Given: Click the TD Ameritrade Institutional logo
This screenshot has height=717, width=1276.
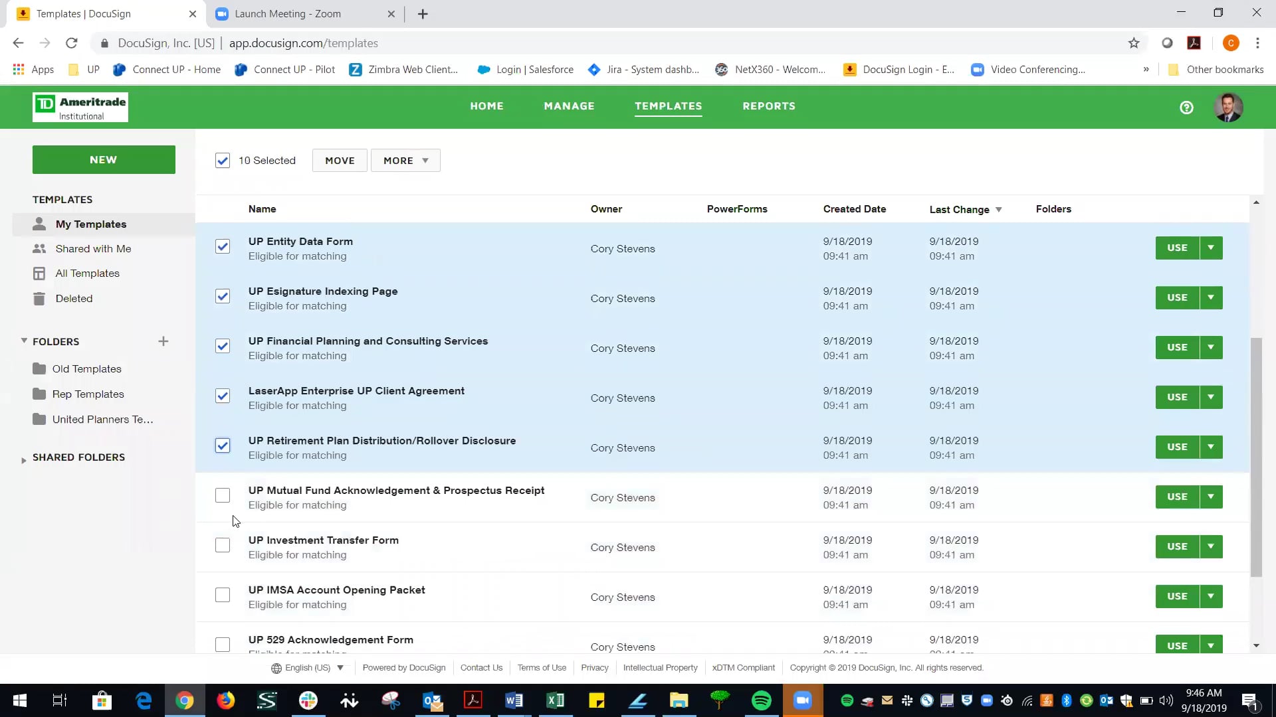Looking at the screenshot, I should [x=80, y=107].
